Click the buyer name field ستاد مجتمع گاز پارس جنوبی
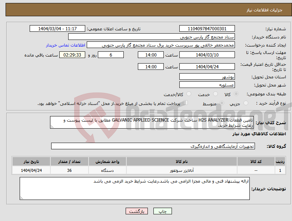 152,37
